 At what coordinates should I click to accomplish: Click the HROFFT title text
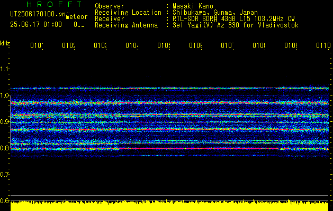pyautogui.click(x=54, y=4)
